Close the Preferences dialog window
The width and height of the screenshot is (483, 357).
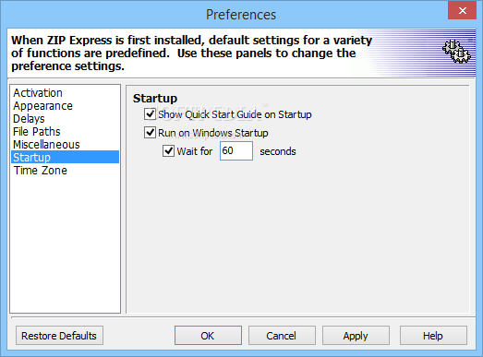[462, 11]
